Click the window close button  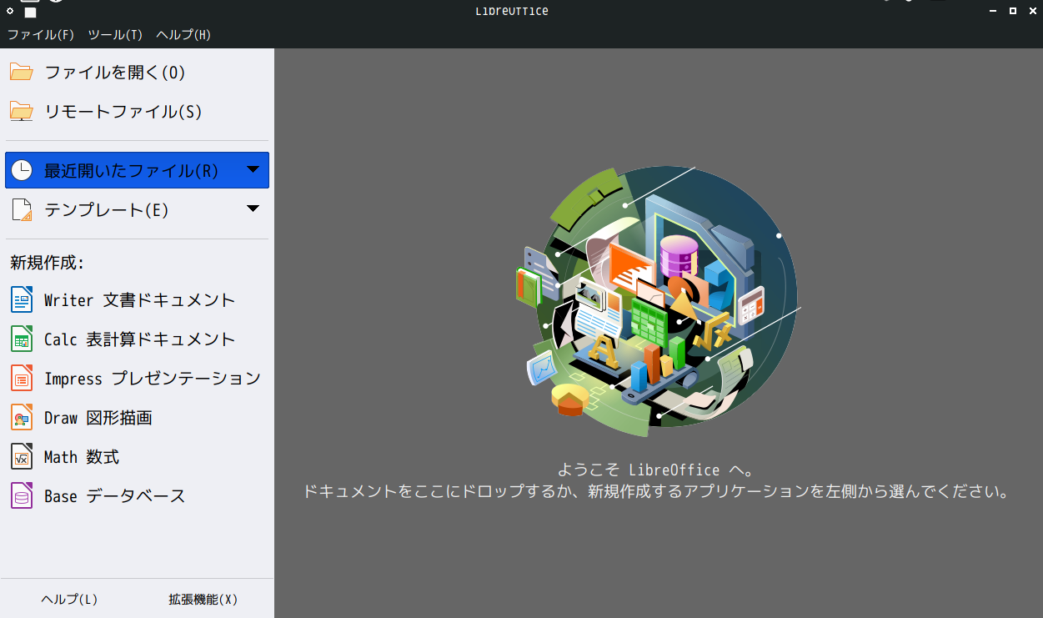tap(1033, 11)
